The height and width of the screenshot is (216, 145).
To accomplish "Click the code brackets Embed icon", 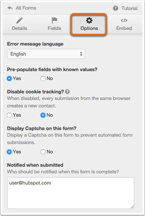I will tap(124, 20).
